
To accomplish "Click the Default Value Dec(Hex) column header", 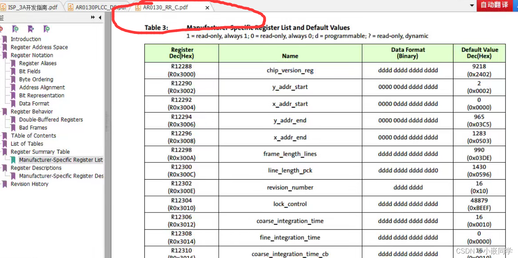I will (x=480, y=53).
